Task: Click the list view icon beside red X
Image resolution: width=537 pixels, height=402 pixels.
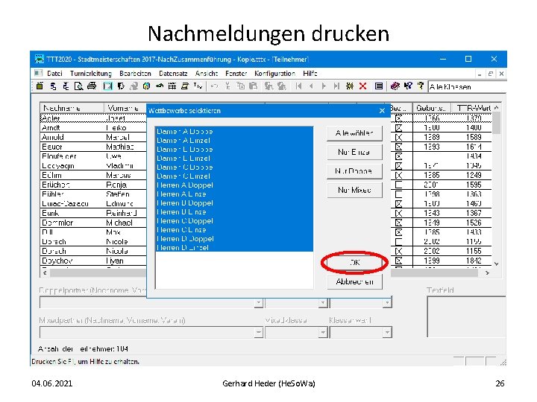Action: point(379,86)
